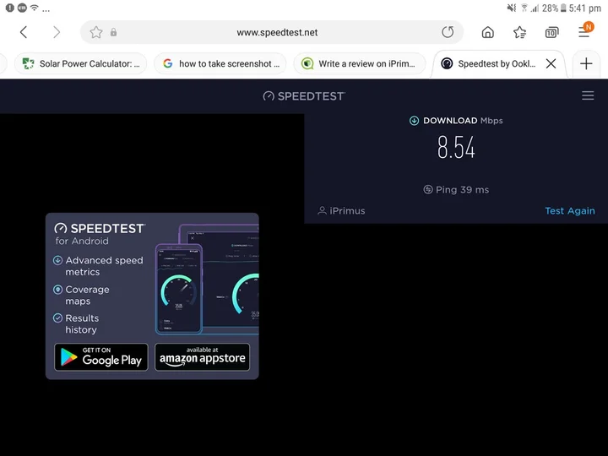Viewport: 608px width, 456px height.
Task: Tap the browser back arrow
Action: (24, 32)
